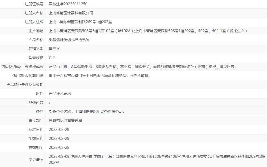Select approving authority 国家药品监督管理局
The height and width of the screenshot is (167, 267).
click(65, 121)
